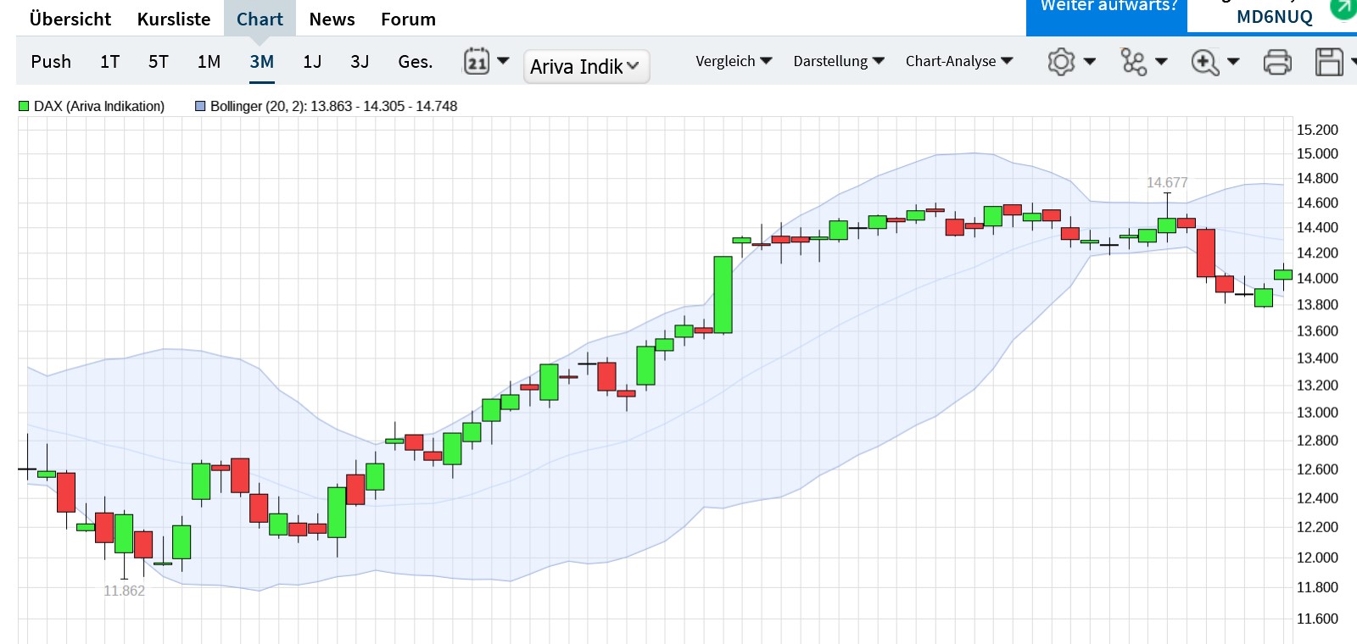This screenshot has height=644, width=1357.
Task: Click the zoom magnifier icon
Action: tap(1205, 61)
